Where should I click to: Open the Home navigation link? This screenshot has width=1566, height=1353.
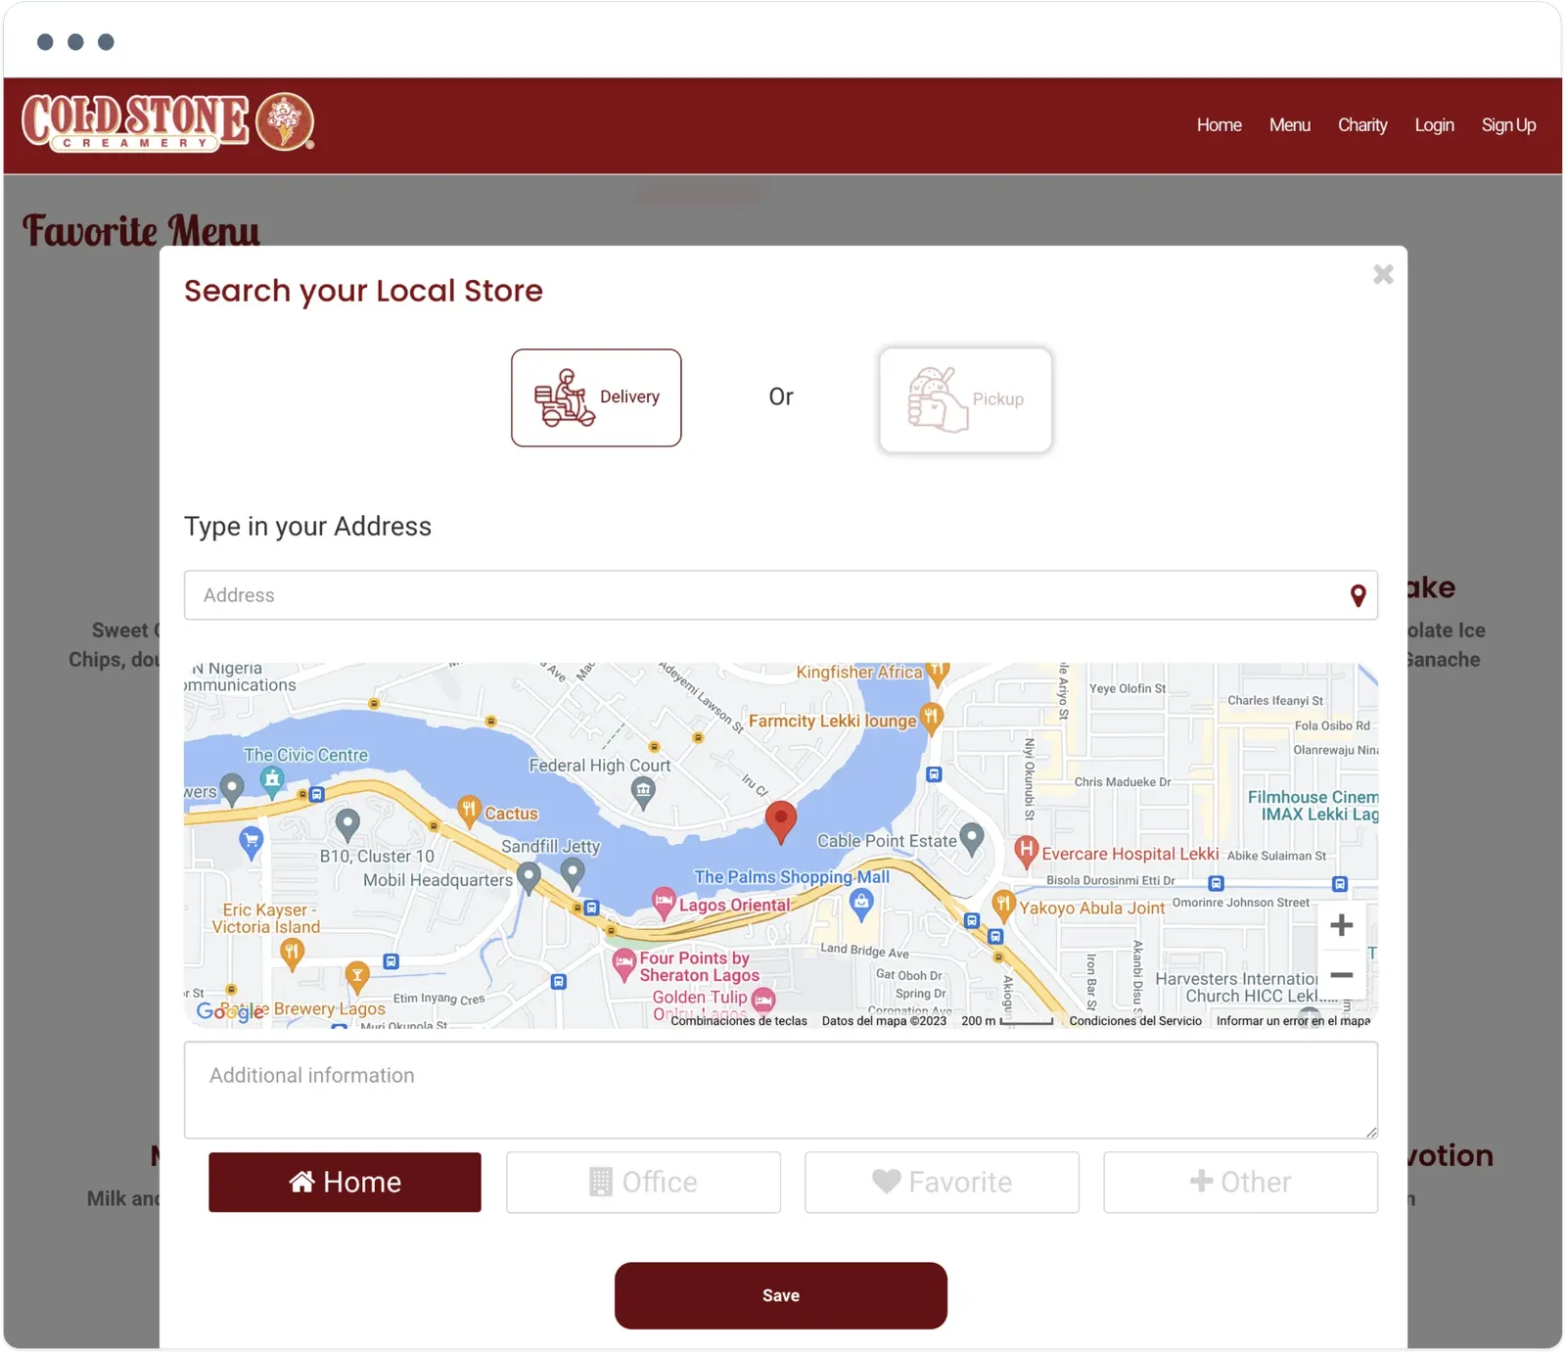pyautogui.click(x=1219, y=125)
